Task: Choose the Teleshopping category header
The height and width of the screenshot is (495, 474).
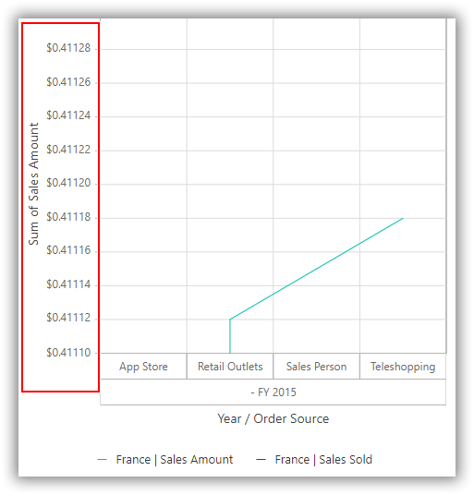Action: click(x=403, y=367)
